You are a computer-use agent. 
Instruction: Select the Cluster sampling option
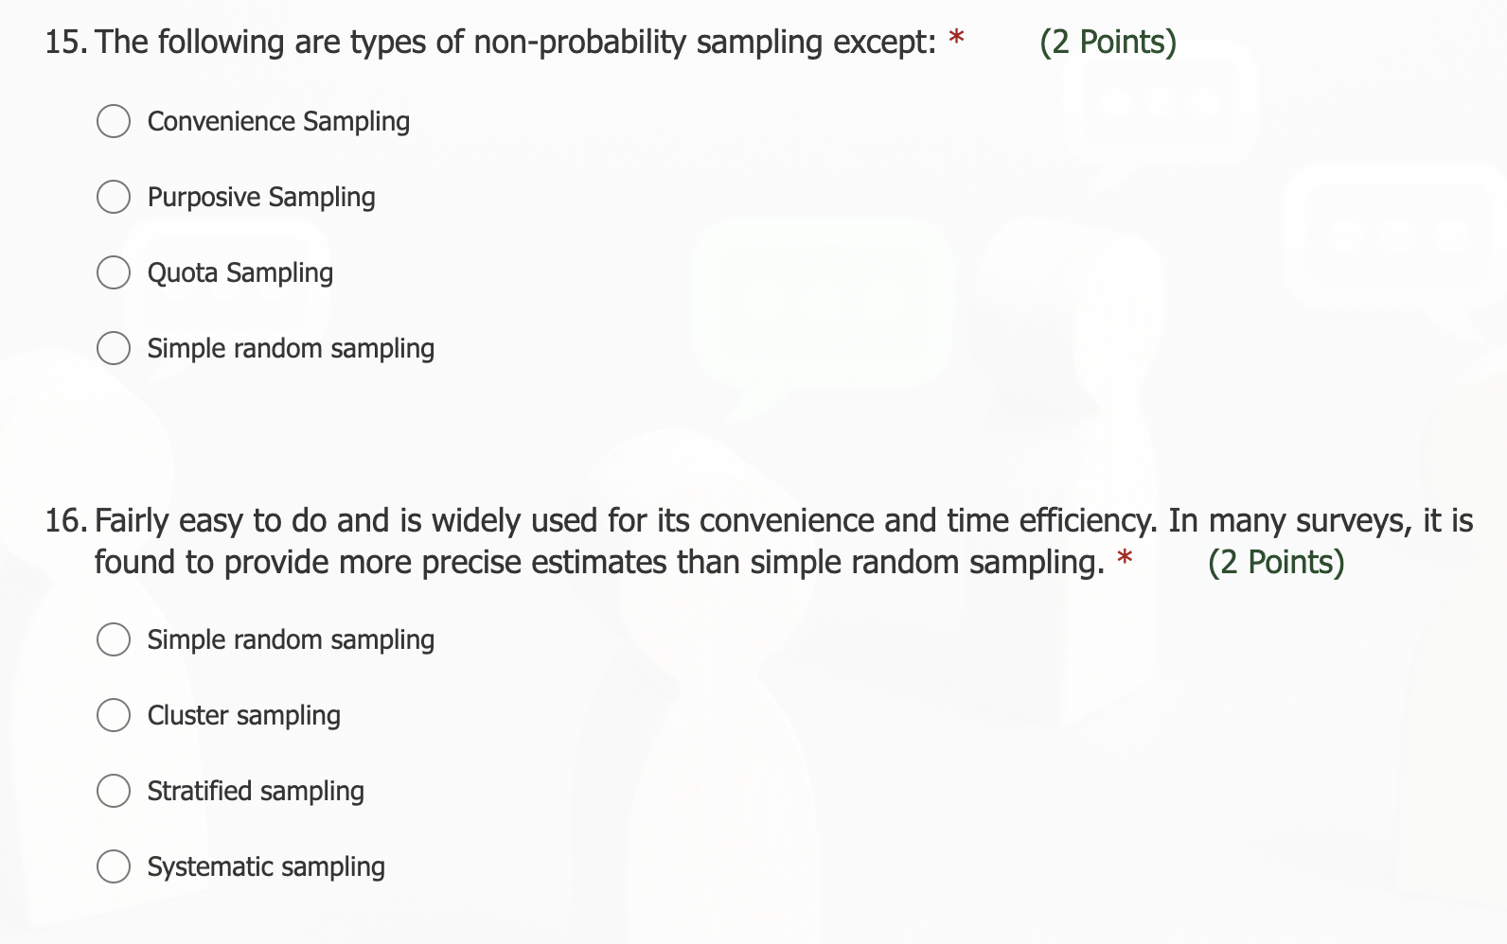(114, 715)
